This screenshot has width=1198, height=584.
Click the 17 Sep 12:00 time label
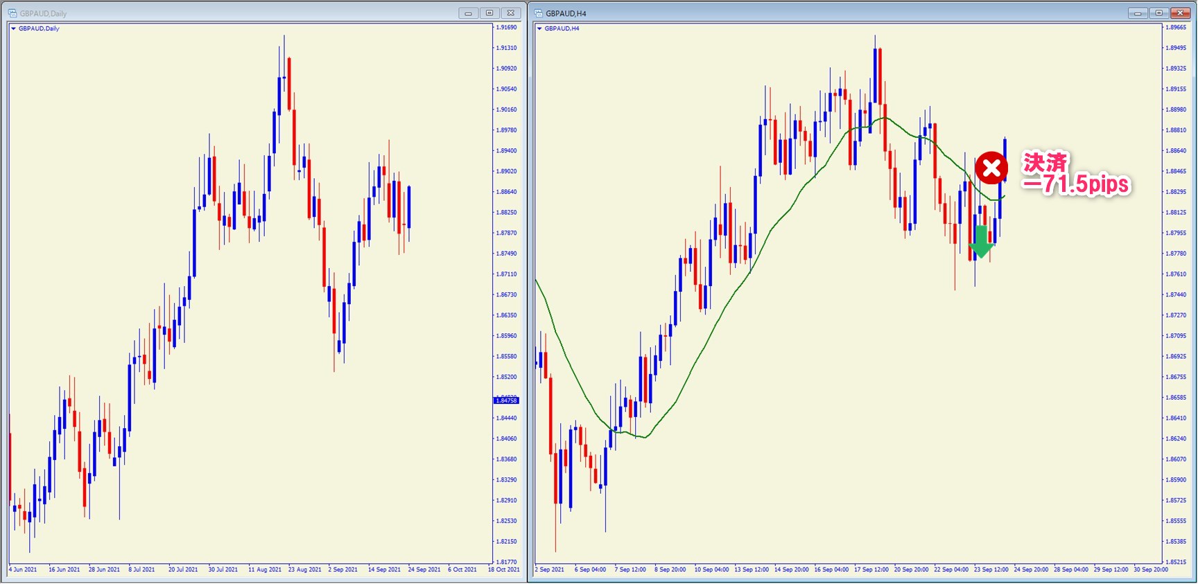click(x=871, y=569)
